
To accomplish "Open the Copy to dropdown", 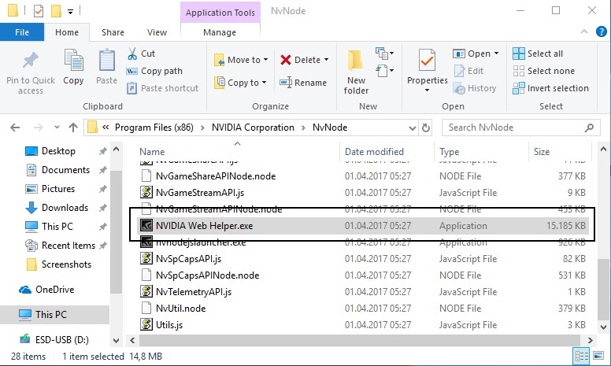I will pos(240,83).
